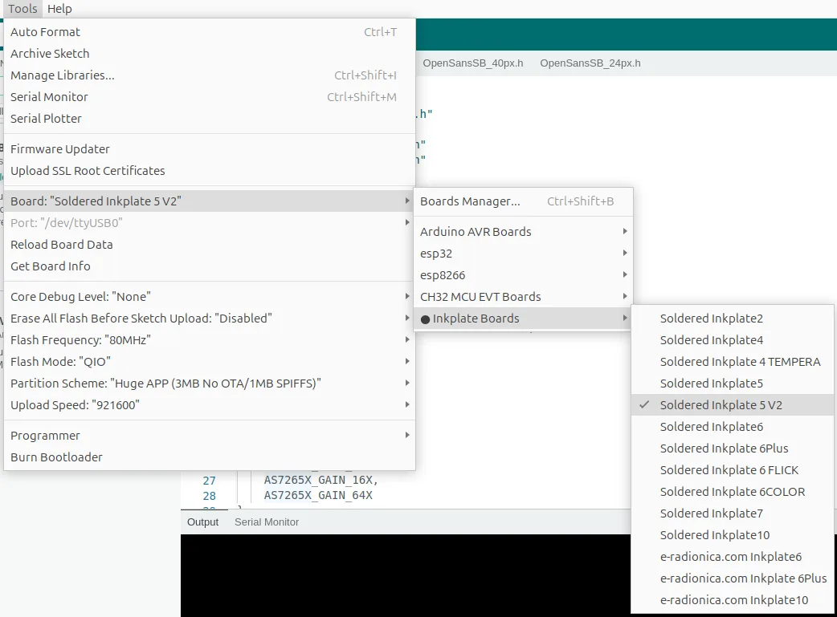Choose the checked Soldered Inkplate 5 V2 board
837x617 pixels.
tap(721, 405)
